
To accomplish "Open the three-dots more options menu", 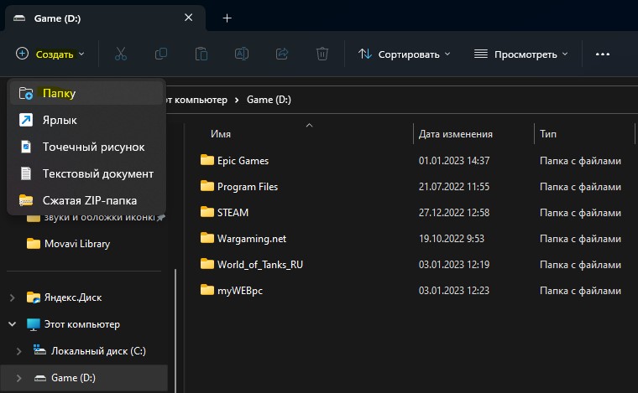I will 603,54.
